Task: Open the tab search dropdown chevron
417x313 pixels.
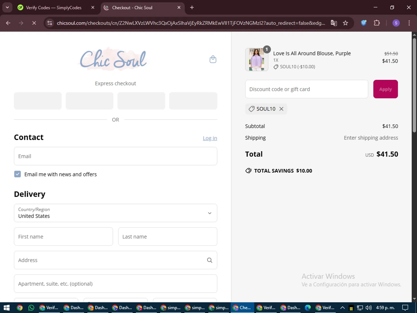Action: 8,8
